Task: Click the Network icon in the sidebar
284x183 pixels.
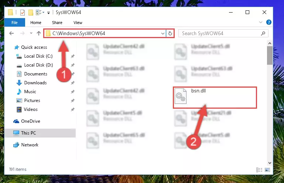Action: [16, 145]
